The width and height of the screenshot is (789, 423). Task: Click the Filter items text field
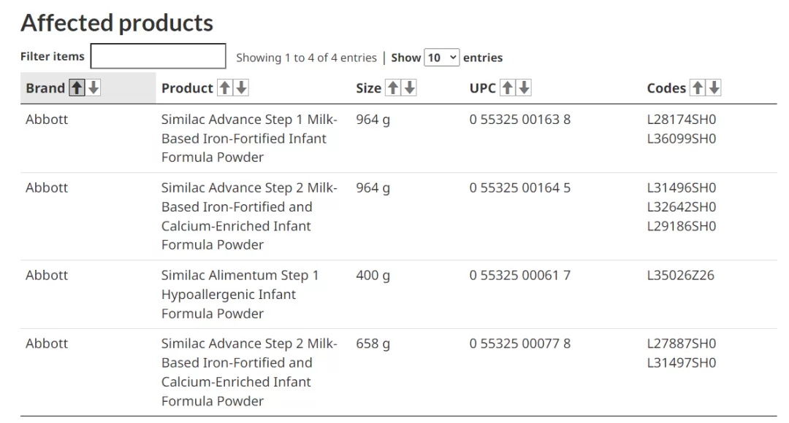[x=158, y=55]
